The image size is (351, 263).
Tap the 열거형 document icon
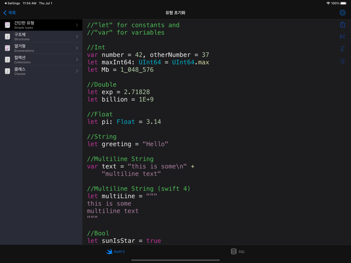(8, 48)
